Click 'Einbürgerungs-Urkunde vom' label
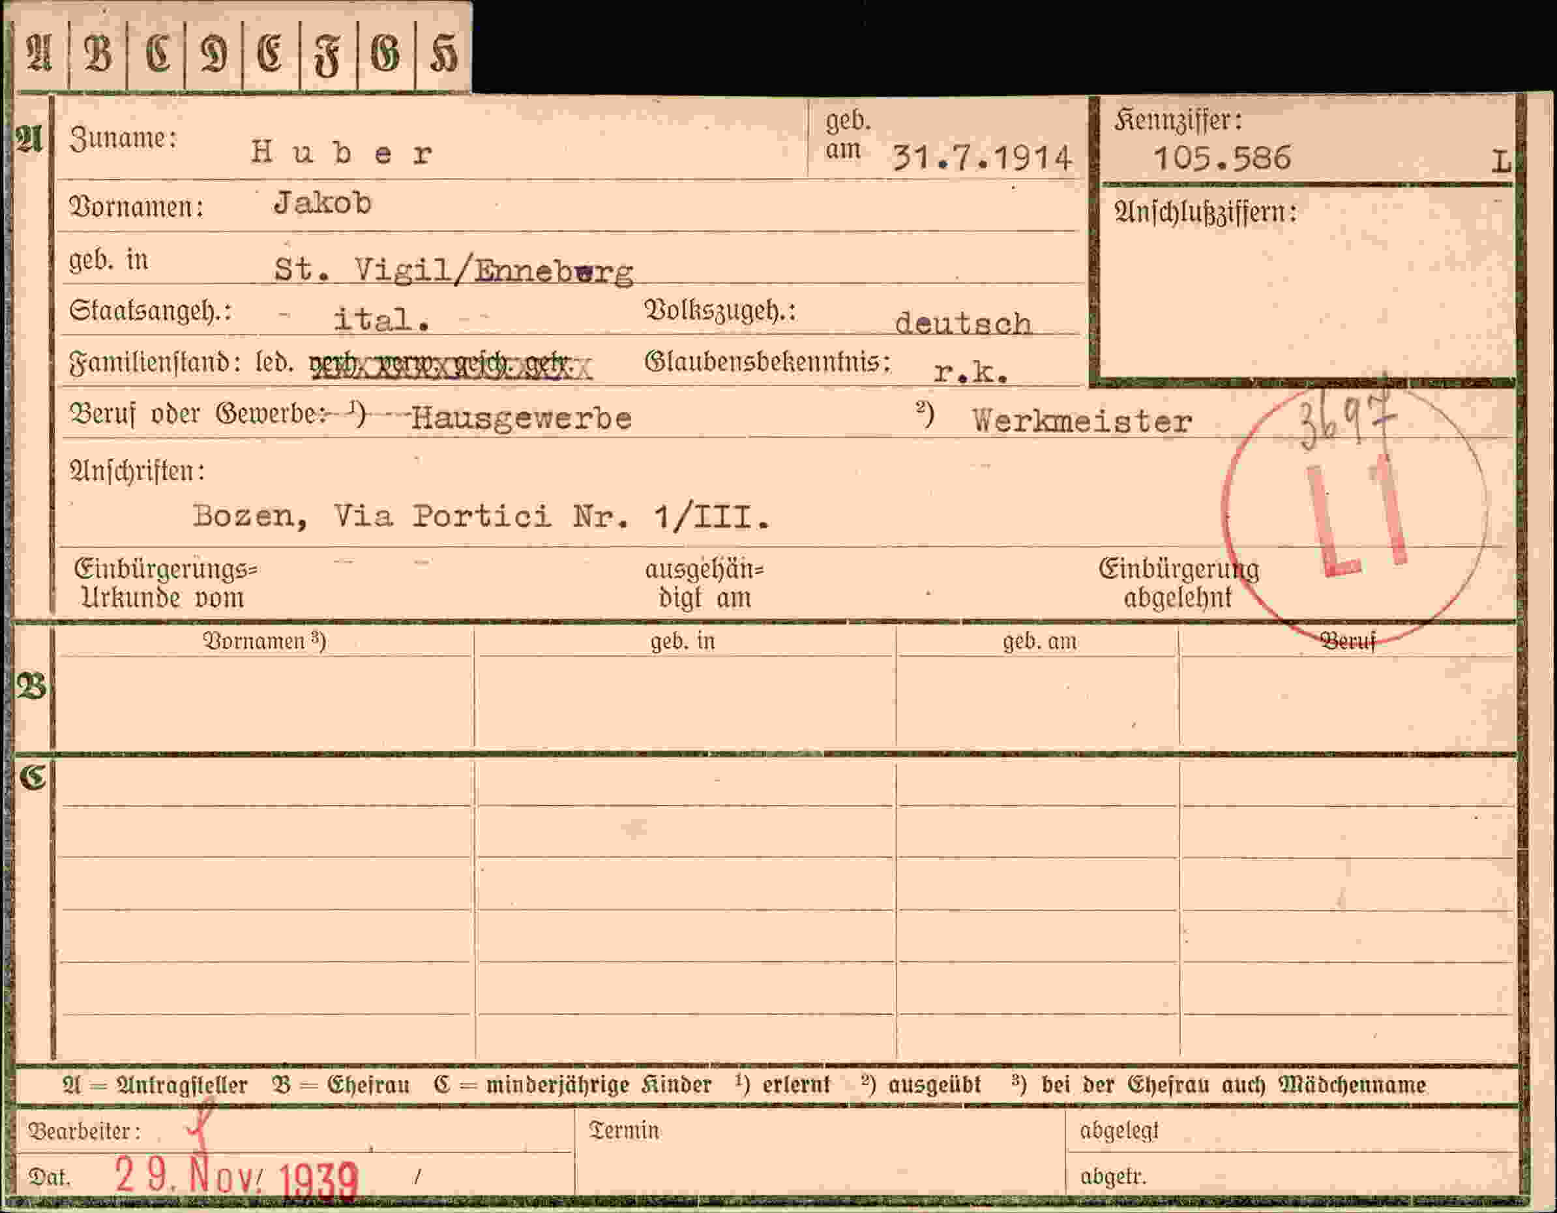The width and height of the screenshot is (1557, 1213). [x=166, y=583]
